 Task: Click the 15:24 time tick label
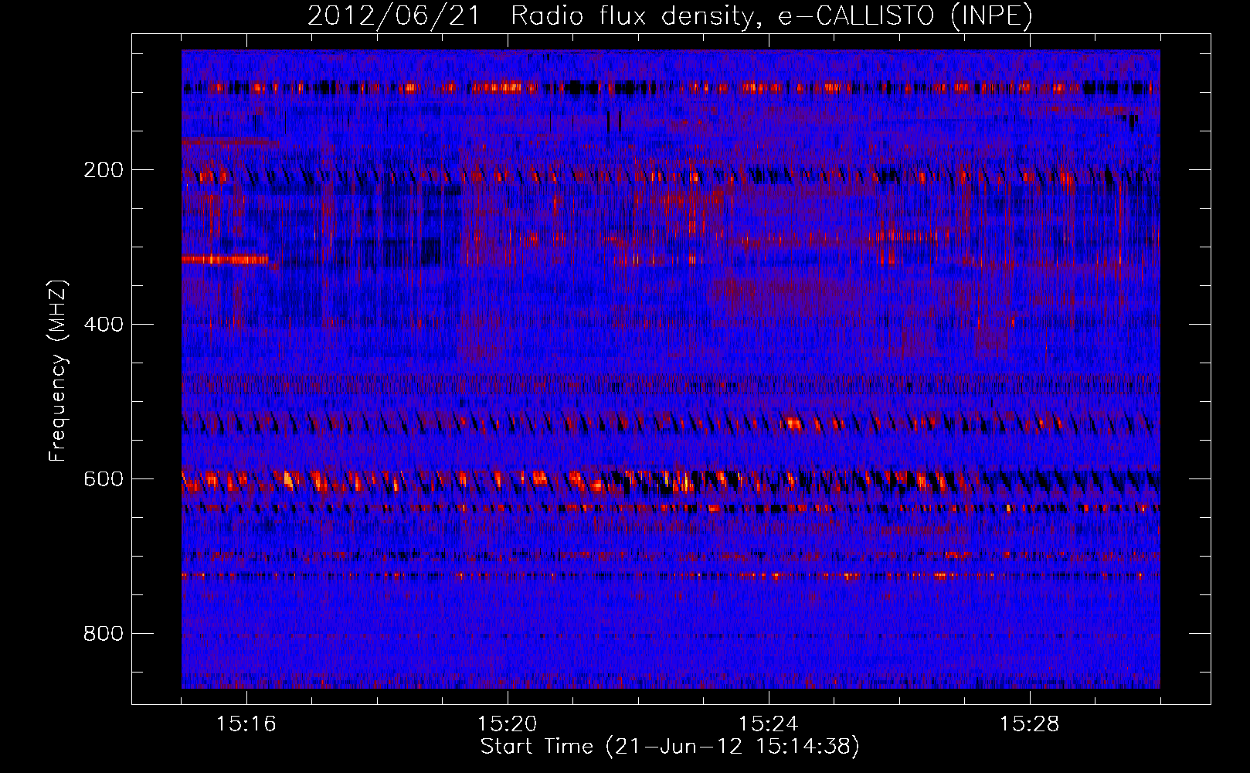point(769,724)
